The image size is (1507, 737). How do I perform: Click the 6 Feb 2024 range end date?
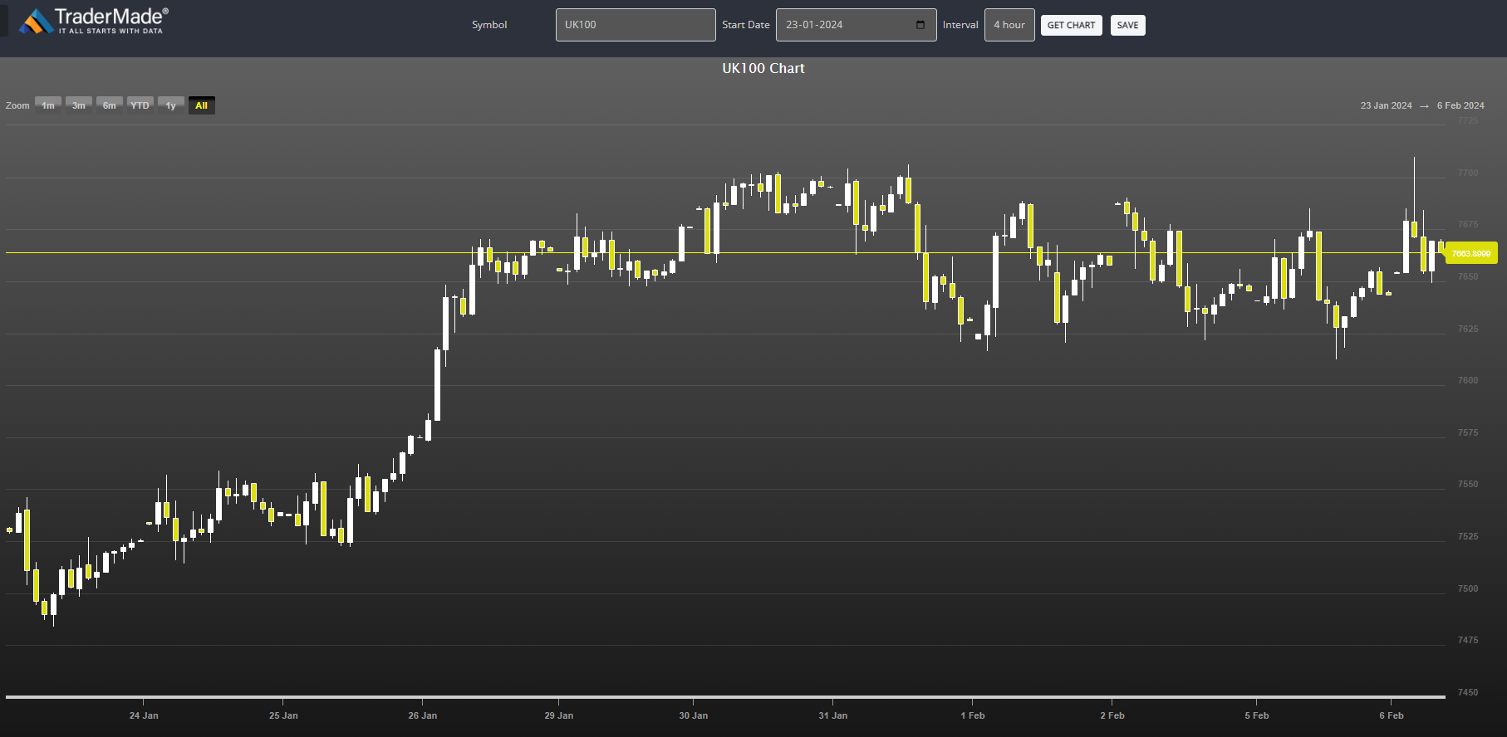1460,105
